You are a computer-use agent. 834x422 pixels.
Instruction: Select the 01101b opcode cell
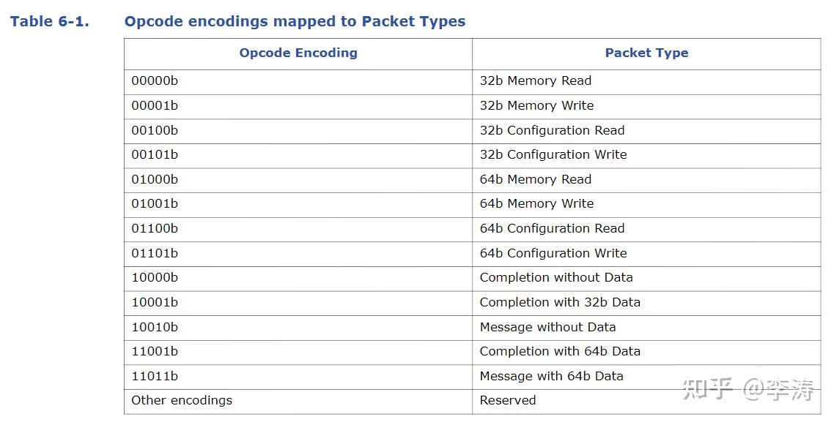155,253
